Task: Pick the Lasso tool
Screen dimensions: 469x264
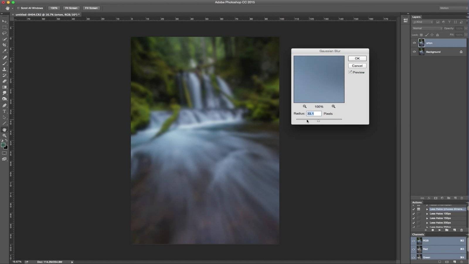Action: point(4,33)
